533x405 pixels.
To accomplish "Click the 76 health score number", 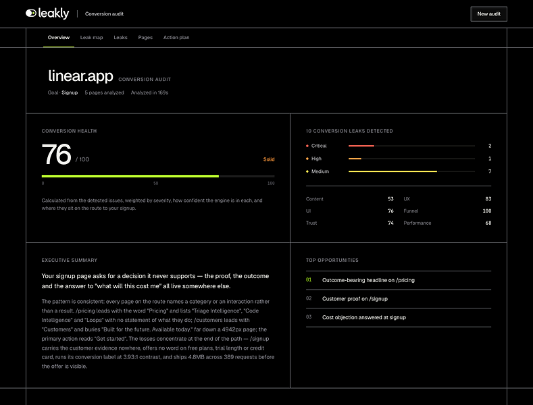I will (x=57, y=155).
